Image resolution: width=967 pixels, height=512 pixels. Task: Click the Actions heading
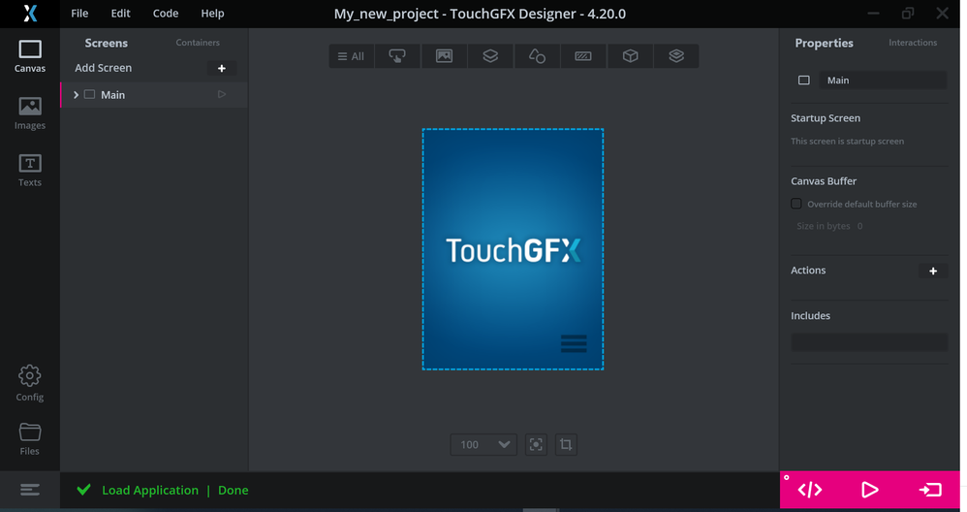coord(808,271)
